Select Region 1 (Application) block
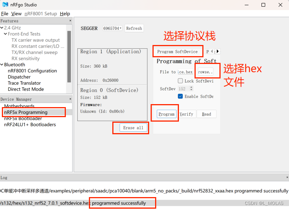 tap(112, 67)
